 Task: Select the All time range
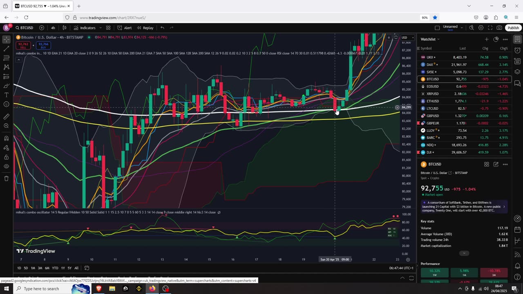tap(76, 268)
